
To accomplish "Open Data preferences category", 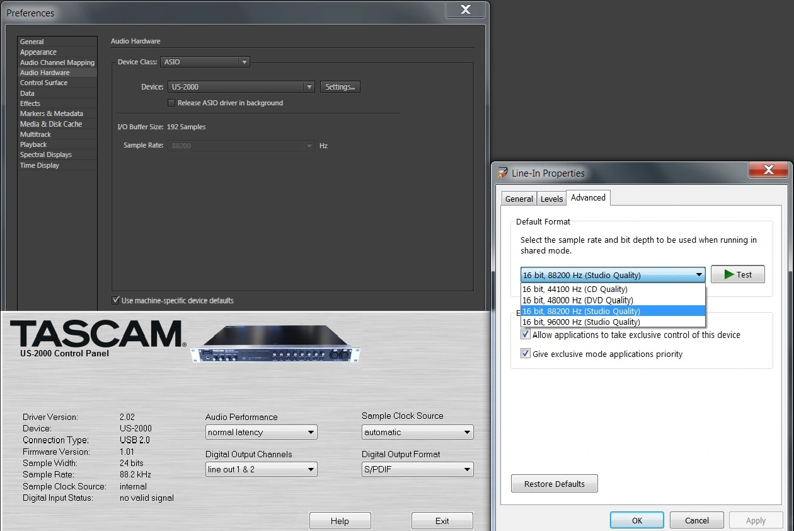I will (x=57, y=93).
